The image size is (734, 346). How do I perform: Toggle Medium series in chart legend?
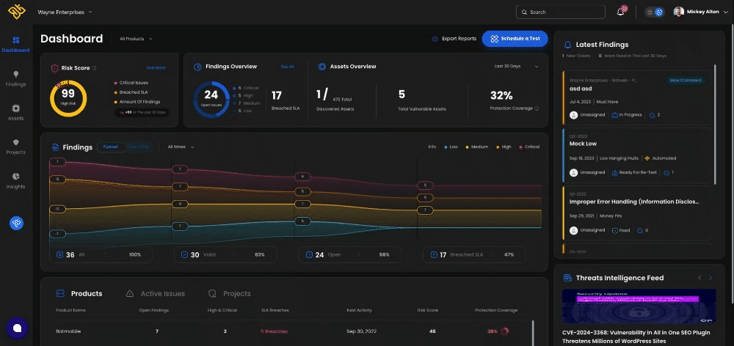point(477,147)
